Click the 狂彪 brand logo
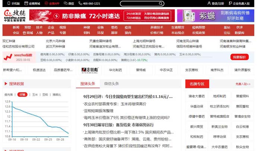The height and width of the screenshot is (151, 257). (90, 70)
